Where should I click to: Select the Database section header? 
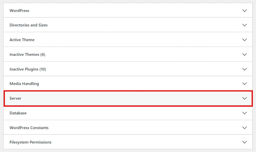tap(18, 113)
